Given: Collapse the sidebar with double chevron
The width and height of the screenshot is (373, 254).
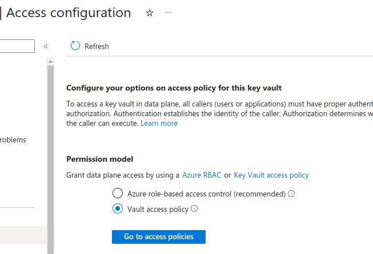Looking at the screenshot, I should 46,46.
